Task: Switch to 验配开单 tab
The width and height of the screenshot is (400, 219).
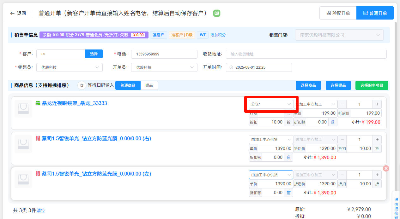Action: click(x=338, y=13)
